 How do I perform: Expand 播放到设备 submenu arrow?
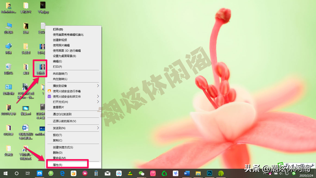98,86
